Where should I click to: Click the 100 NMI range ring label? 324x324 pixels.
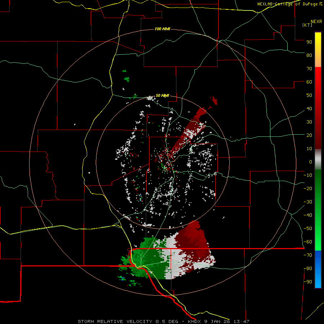point(162,29)
